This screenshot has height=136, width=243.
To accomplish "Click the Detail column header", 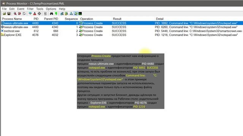I will point(159,19).
